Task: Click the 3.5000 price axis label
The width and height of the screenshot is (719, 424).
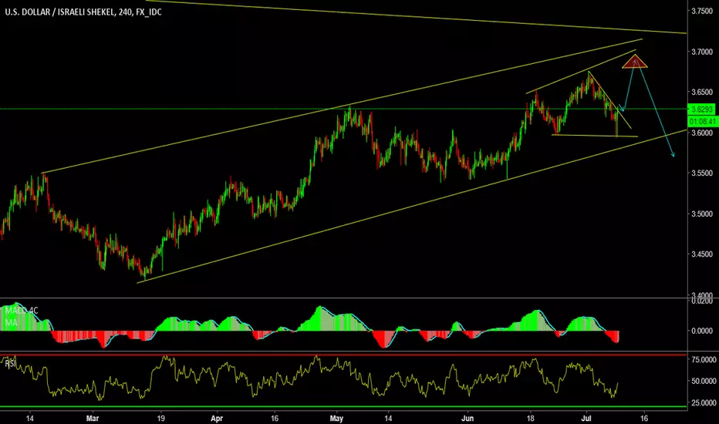Action: click(x=702, y=214)
